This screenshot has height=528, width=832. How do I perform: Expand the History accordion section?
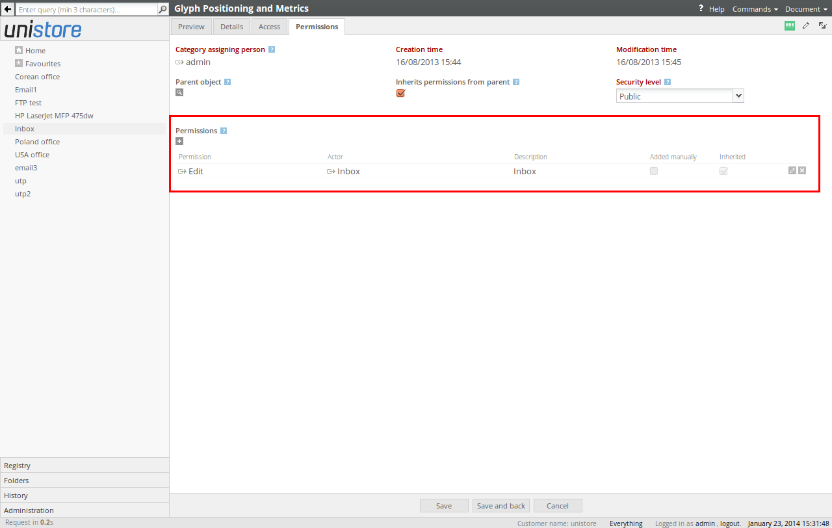click(84, 495)
